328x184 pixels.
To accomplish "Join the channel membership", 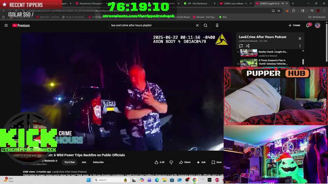I will (84, 162).
